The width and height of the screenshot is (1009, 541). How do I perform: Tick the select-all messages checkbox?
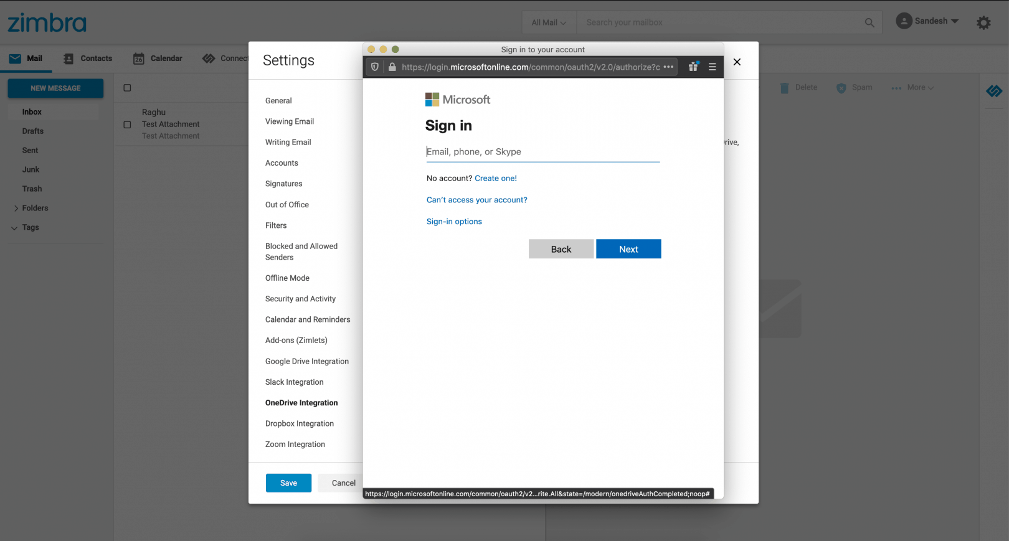(x=127, y=88)
